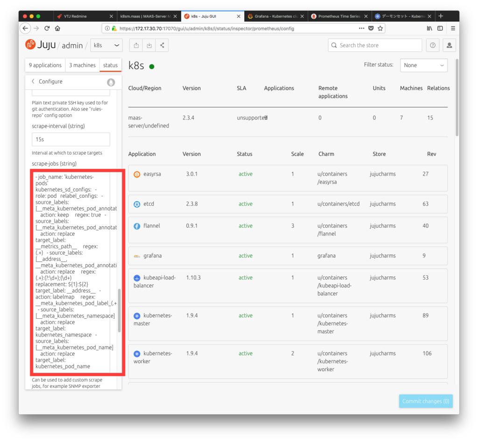
Task: Open the export model icon
Action: click(x=136, y=45)
